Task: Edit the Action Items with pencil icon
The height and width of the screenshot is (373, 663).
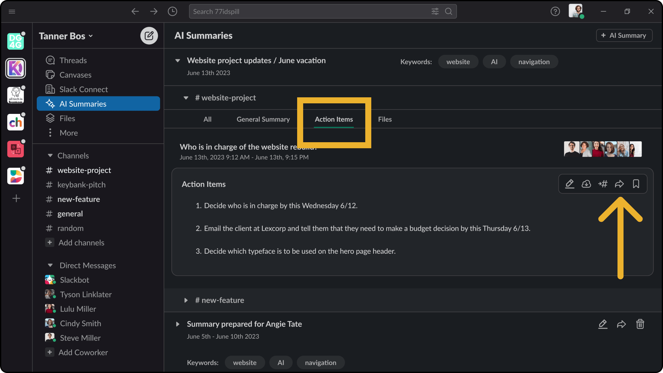Action: coord(569,184)
